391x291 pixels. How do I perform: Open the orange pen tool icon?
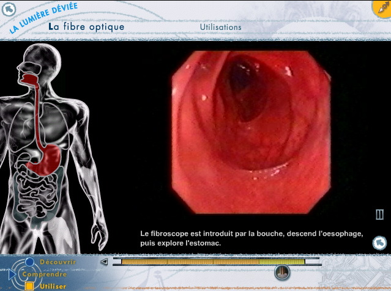(x=382, y=7)
